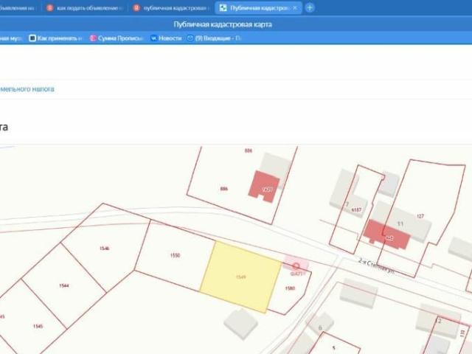Image resolution: width=472 pixels, height=354 pixels.
Task: Select land parcel 1544 on the map
Action: [x=64, y=285]
